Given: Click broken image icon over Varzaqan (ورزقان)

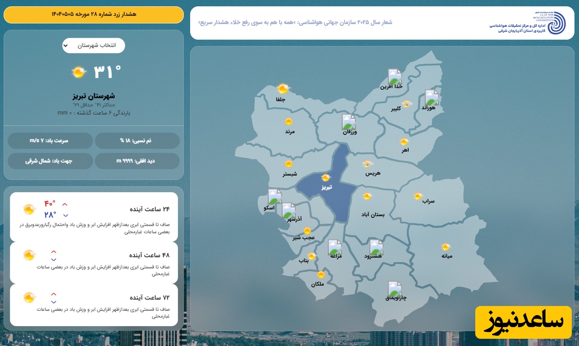Looking at the screenshot, I should pyautogui.click(x=348, y=122).
